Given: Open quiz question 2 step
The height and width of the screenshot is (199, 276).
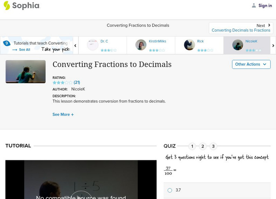Looking at the screenshot, I should [x=203, y=146].
